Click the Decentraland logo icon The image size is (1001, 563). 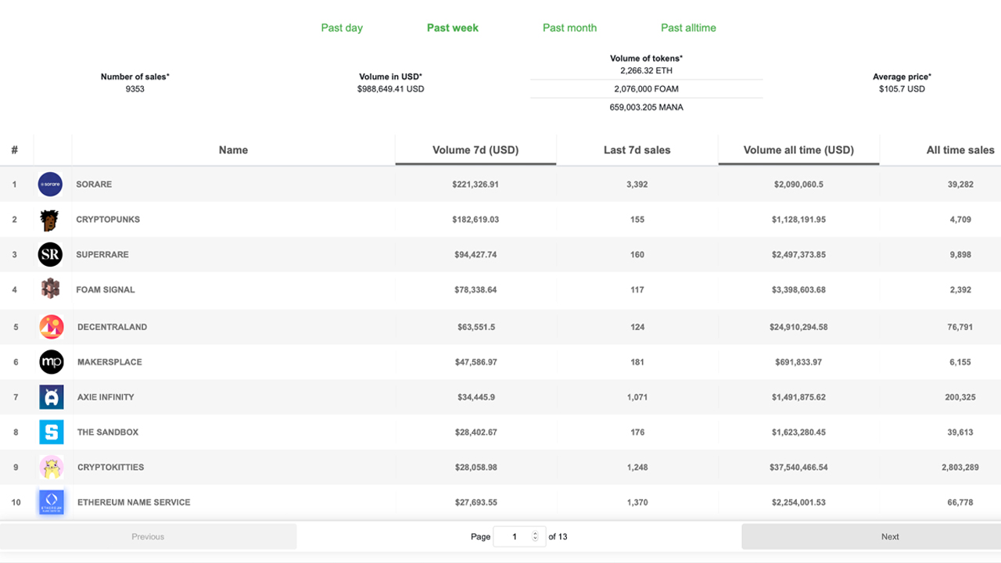coord(51,327)
